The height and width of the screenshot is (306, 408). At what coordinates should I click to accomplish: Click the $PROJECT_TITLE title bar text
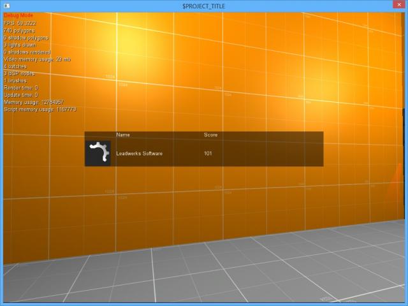coord(204,6)
